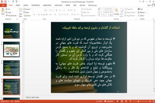Click the spell check icon in status bar
The width and height of the screenshot is (155, 103).
click(x=12, y=101)
